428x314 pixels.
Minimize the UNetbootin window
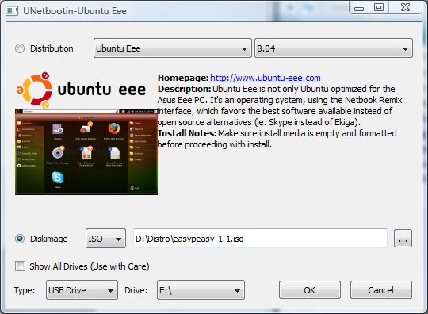coord(359,8)
